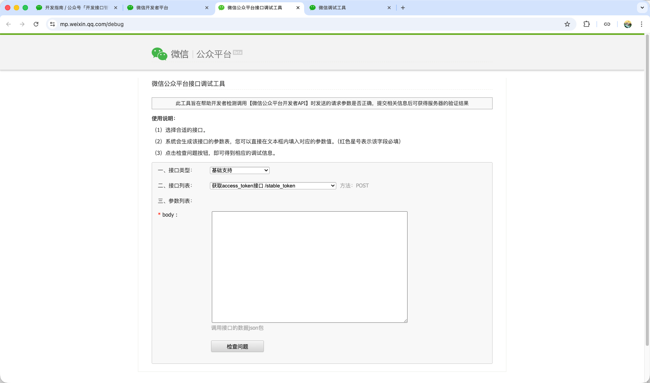The height and width of the screenshot is (383, 650).
Task: Click the 三、参数列表 label
Action: (175, 201)
